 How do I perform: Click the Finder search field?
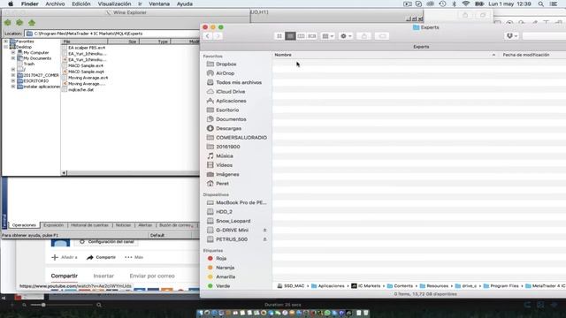[544, 36]
